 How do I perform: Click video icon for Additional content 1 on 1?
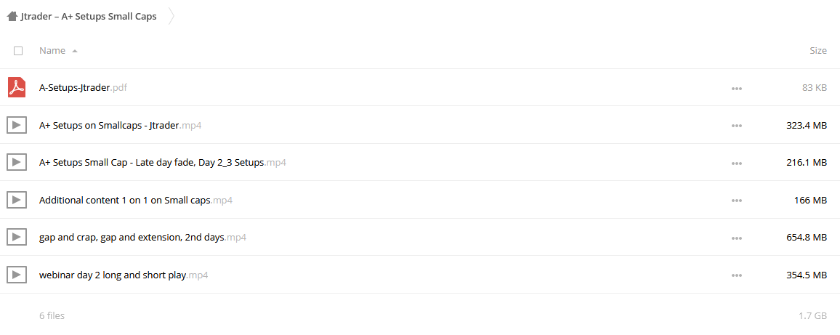click(x=17, y=201)
